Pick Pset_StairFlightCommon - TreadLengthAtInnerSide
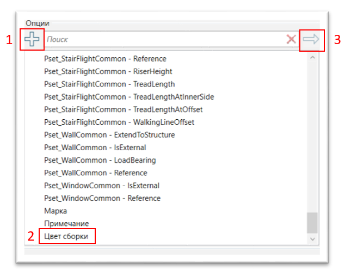Viewport: 345px width, 276px height. [x=129, y=96]
